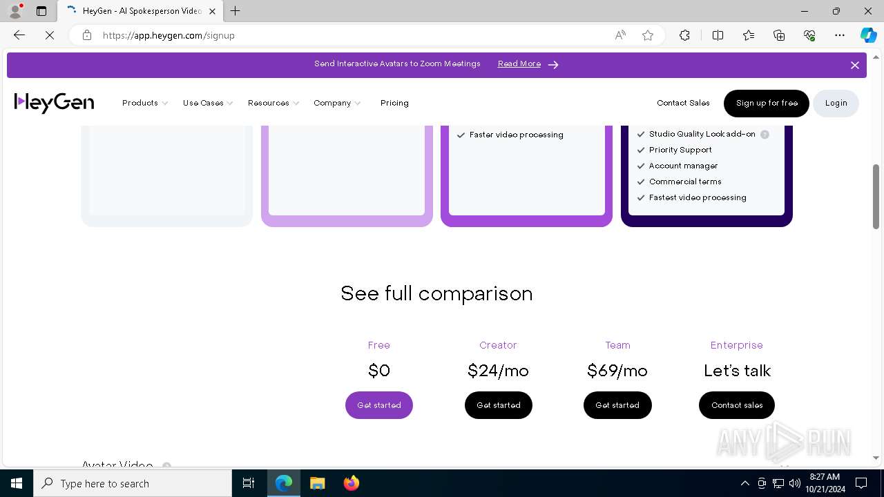884x497 pixels.
Task: Click the page vertical scrollbar
Action: pyautogui.click(x=876, y=196)
